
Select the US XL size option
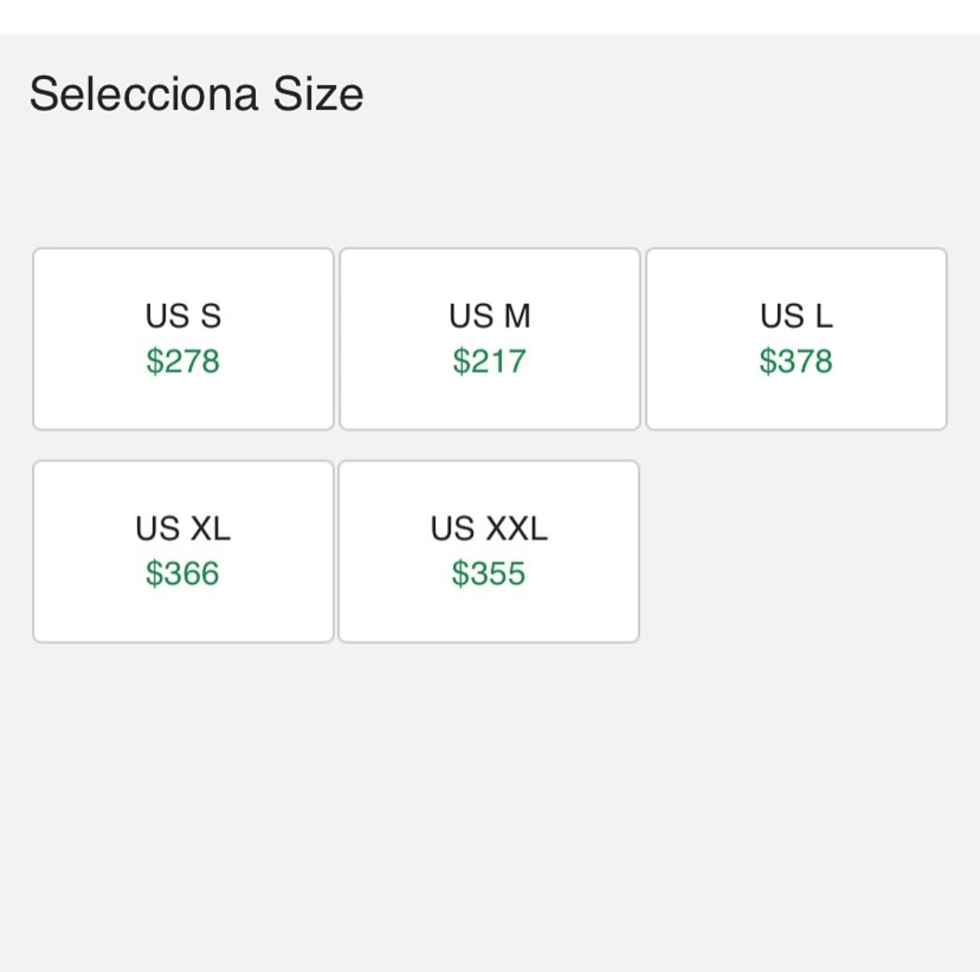coord(183,552)
